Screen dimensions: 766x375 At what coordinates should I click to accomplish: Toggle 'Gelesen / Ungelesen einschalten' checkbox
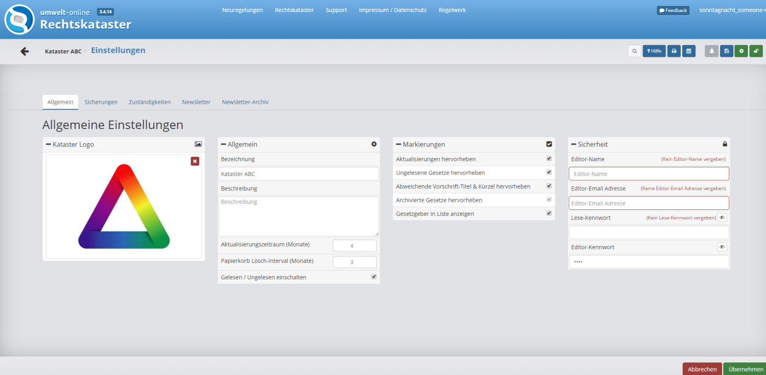374,277
